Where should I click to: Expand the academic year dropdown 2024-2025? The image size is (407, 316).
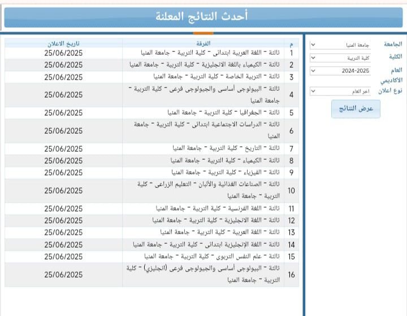click(x=340, y=71)
